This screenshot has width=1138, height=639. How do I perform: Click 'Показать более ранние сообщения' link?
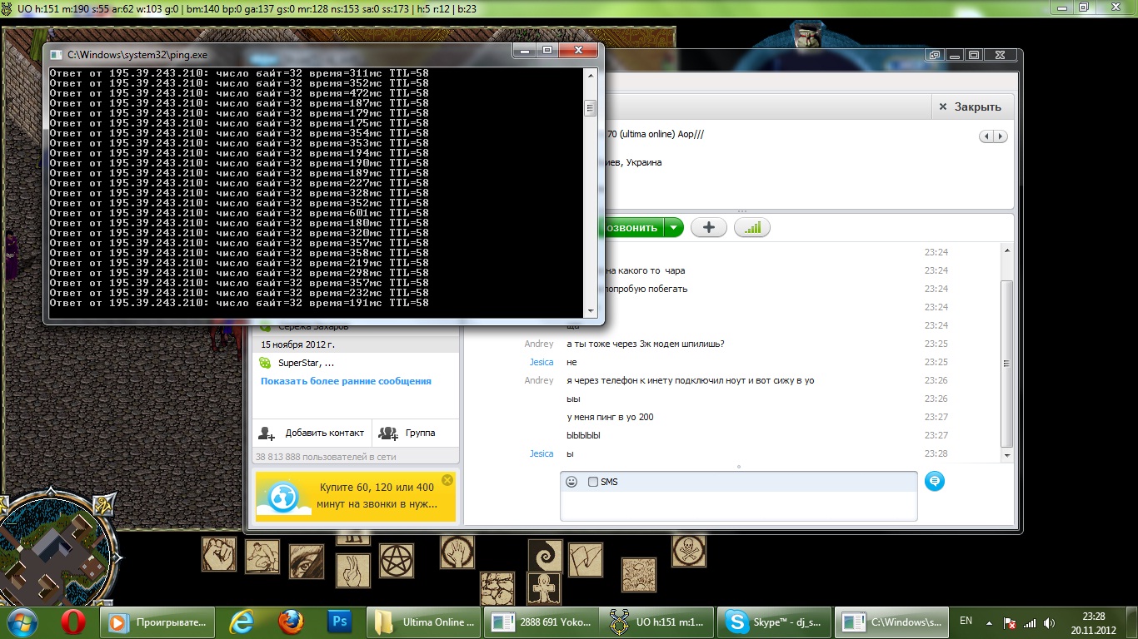(x=346, y=381)
